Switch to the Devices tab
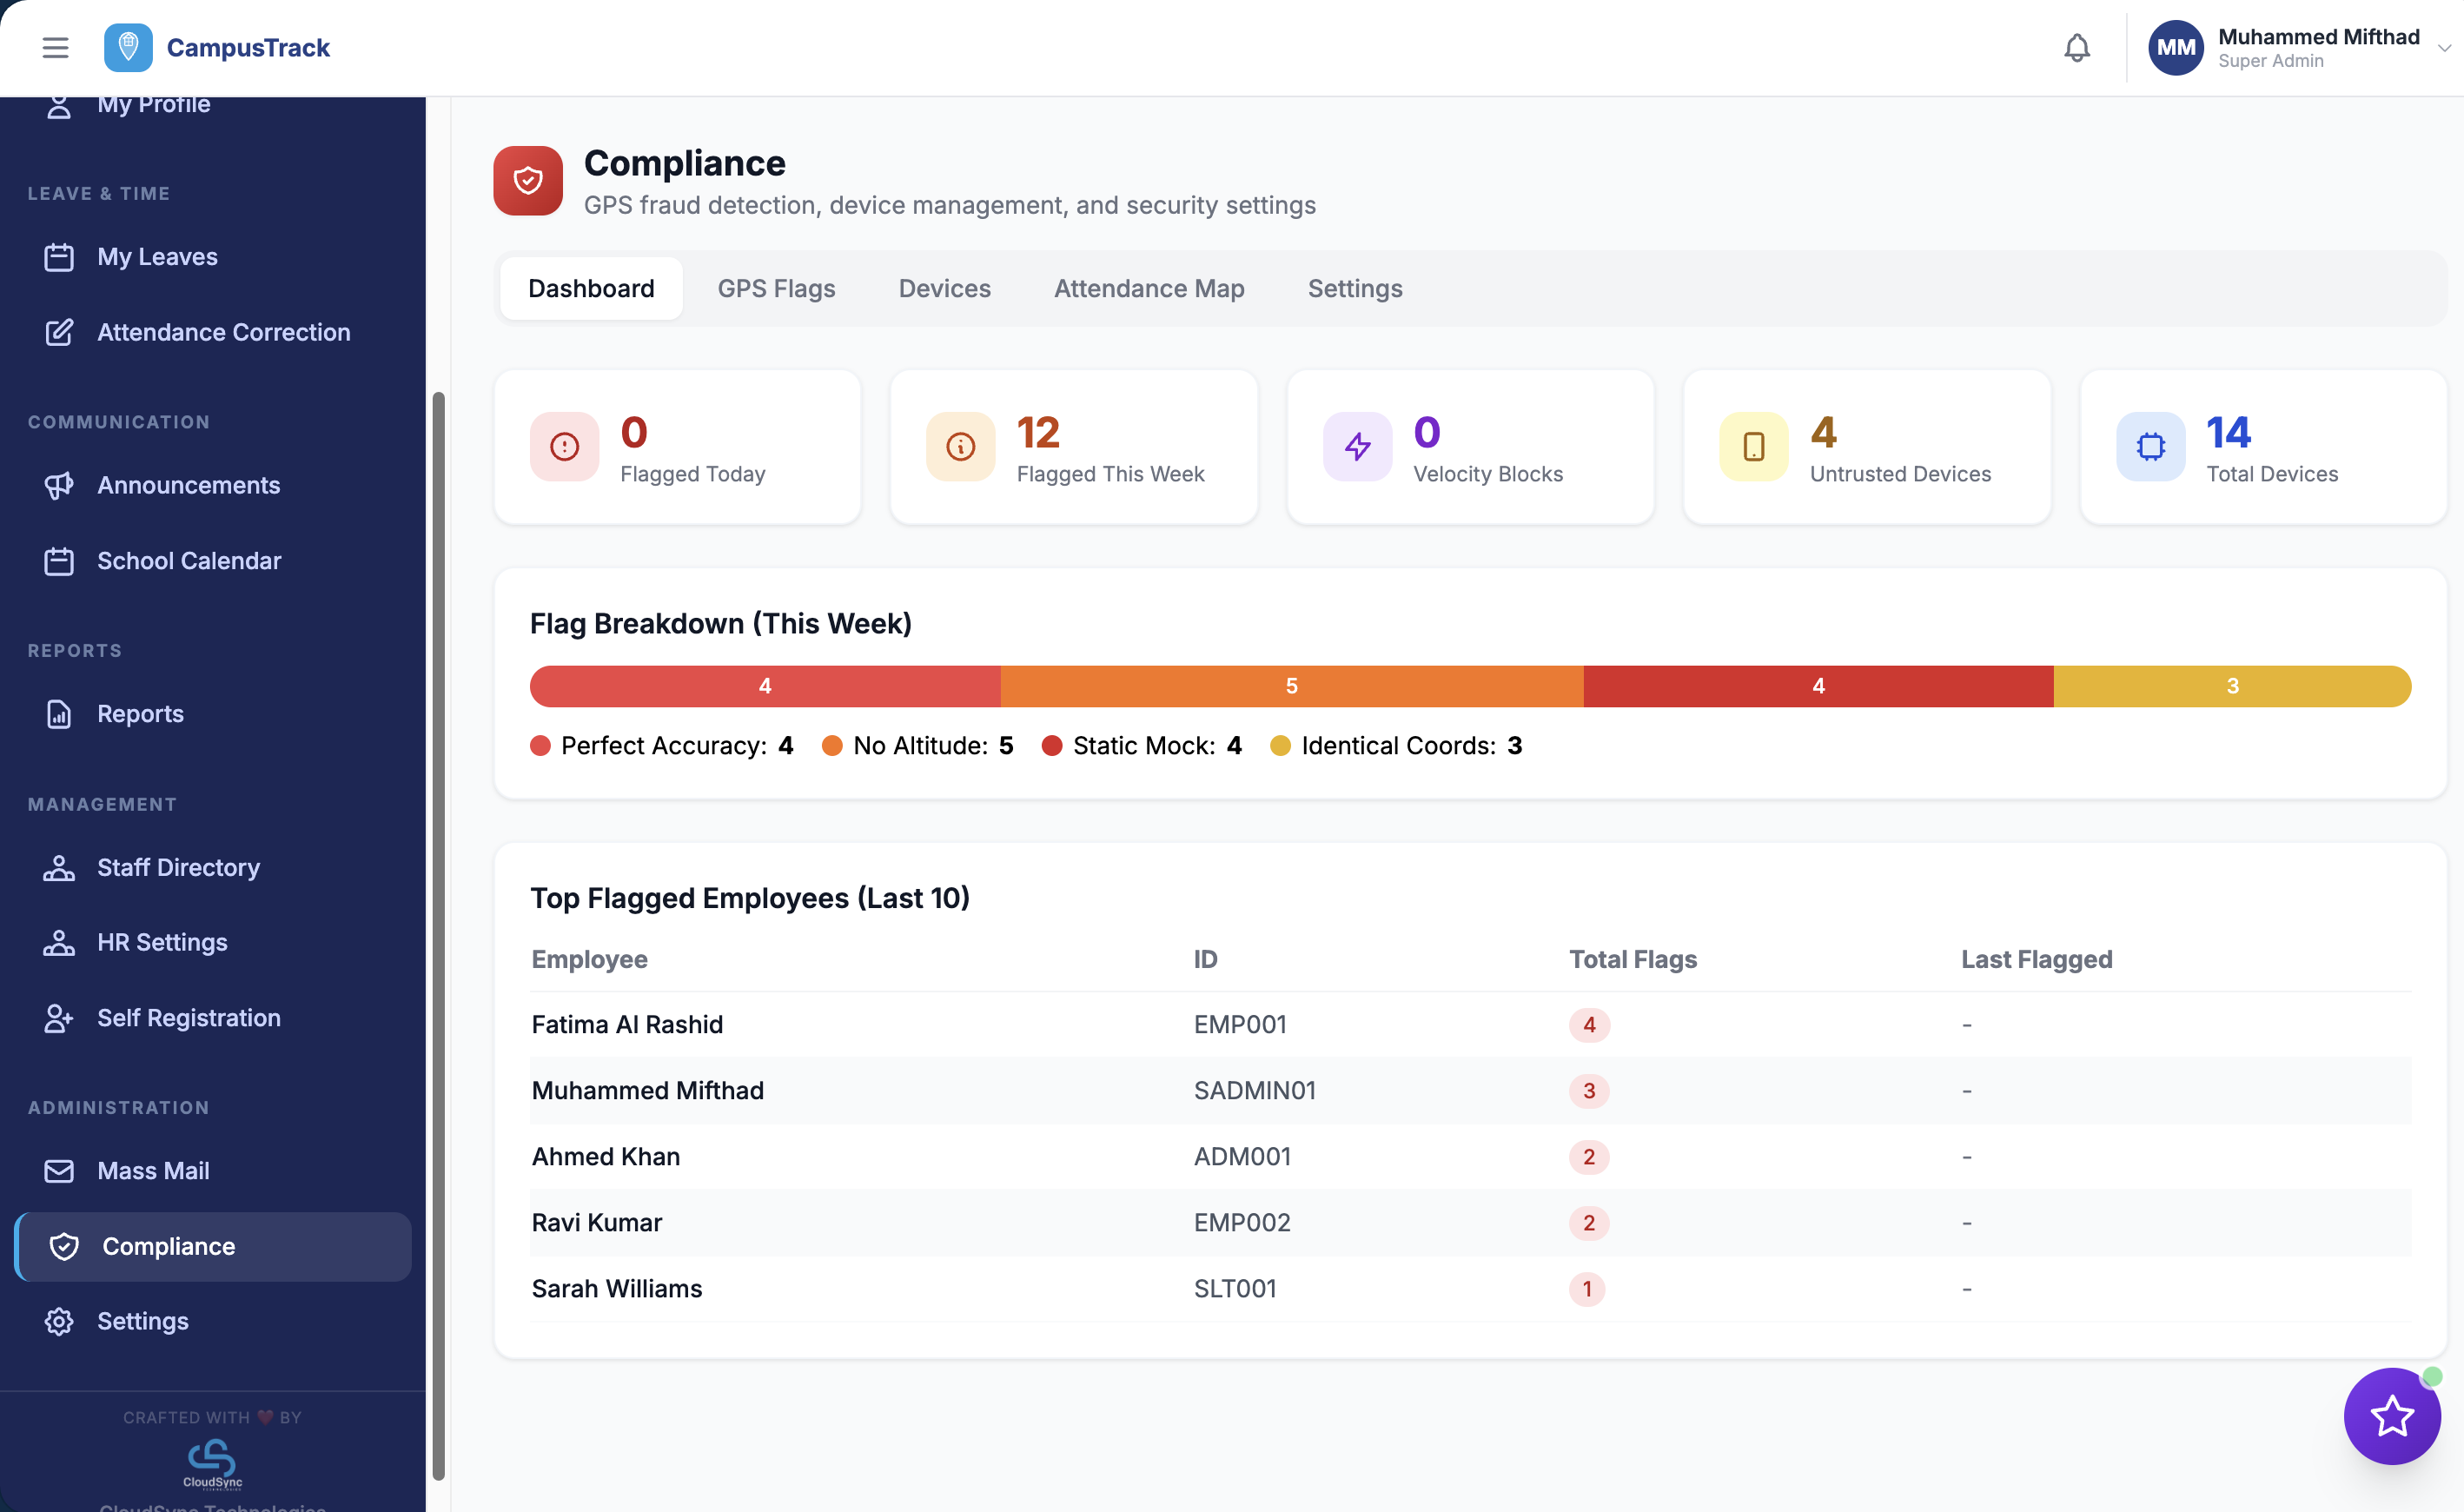The height and width of the screenshot is (1512, 2464). [944, 288]
